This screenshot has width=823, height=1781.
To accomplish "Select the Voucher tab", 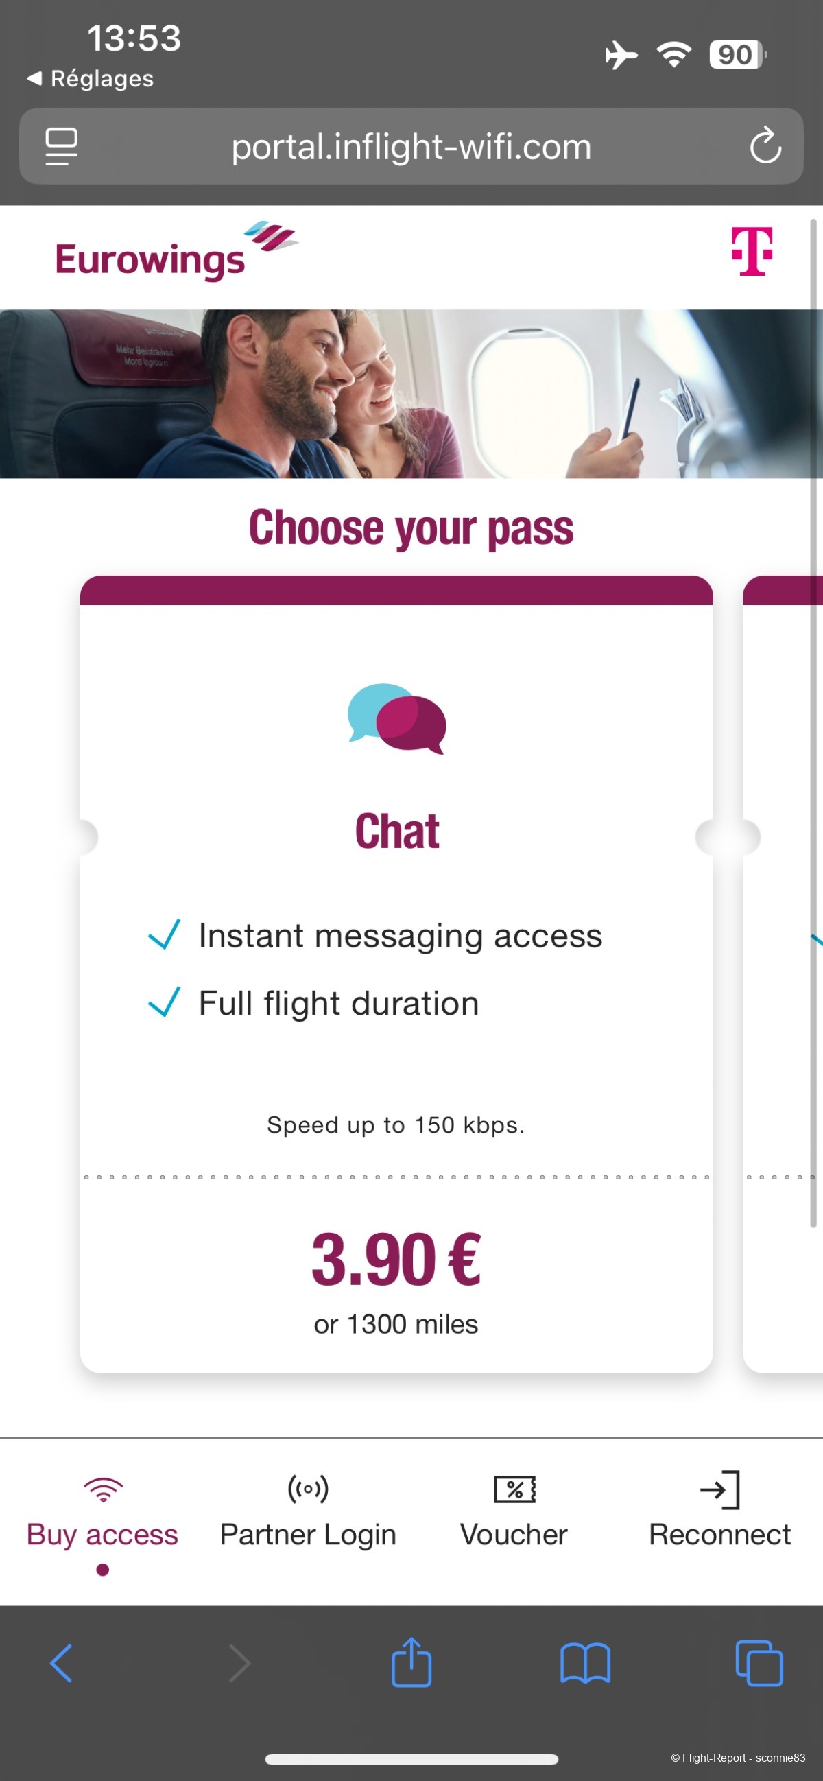I will point(514,1512).
